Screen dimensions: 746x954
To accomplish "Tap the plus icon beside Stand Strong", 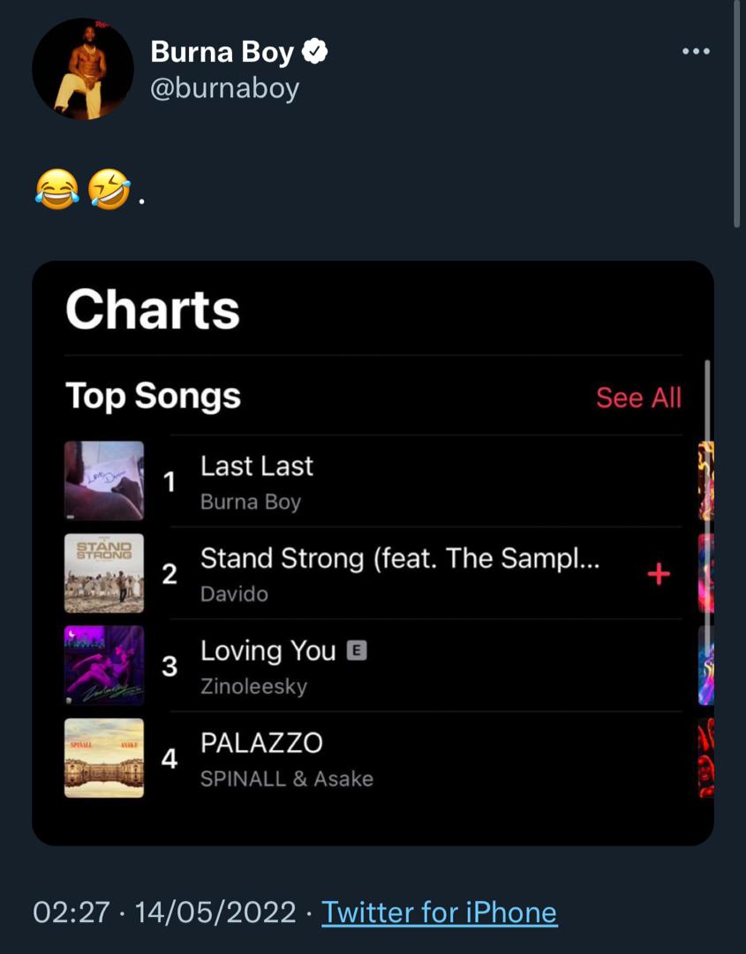I will coord(659,574).
